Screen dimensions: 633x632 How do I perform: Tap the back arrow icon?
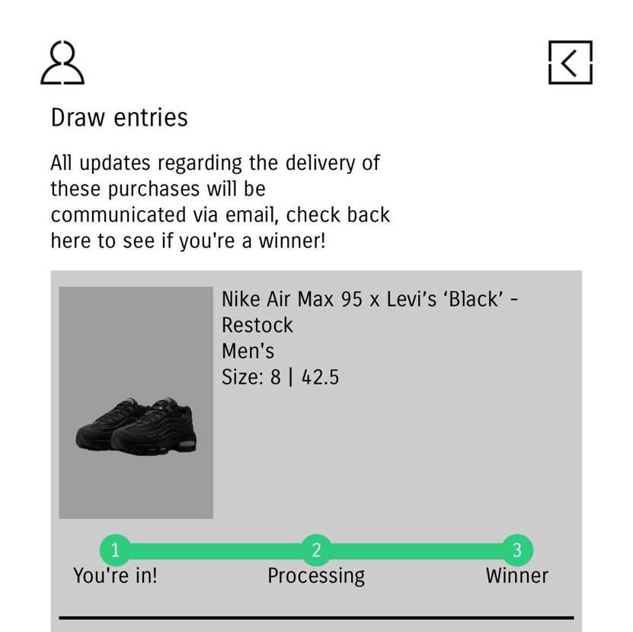click(570, 62)
